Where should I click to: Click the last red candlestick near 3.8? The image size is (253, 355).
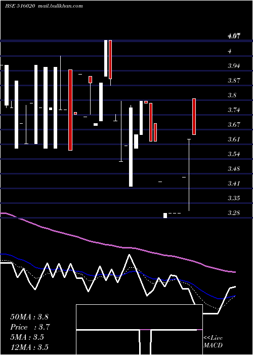(194, 117)
